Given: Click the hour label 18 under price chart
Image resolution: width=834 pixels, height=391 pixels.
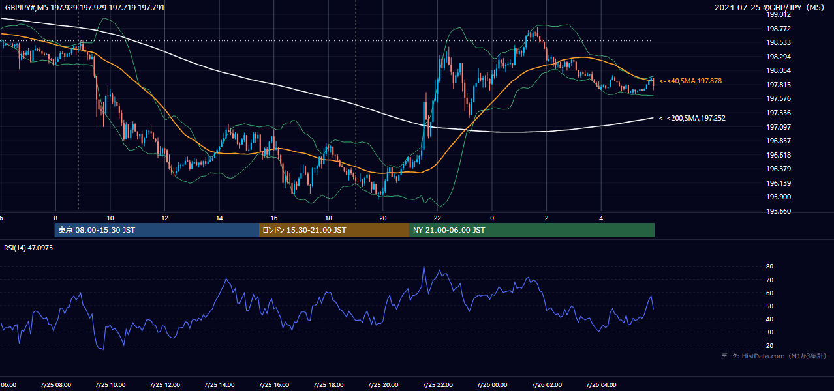Looking at the screenshot, I should pyautogui.click(x=329, y=218).
